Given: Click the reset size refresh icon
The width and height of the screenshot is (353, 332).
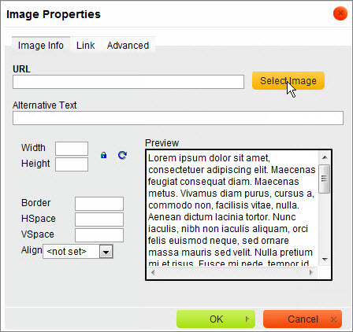Looking at the screenshot, I should point(122,155).
